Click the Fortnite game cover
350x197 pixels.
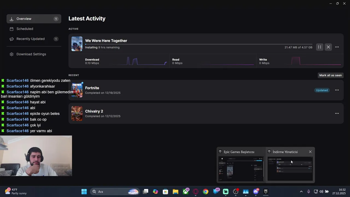77,90
